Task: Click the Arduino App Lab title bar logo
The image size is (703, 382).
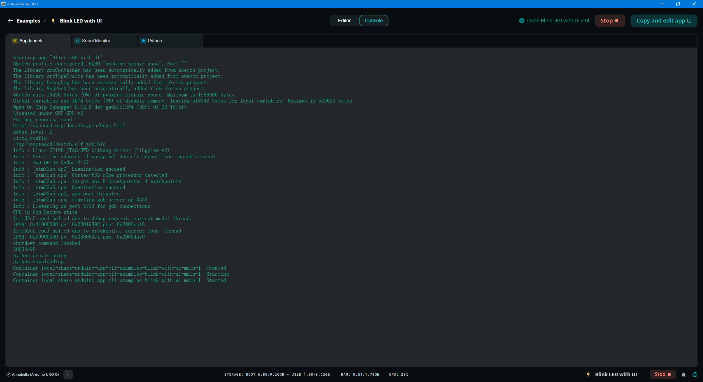Action: [3, 4]
